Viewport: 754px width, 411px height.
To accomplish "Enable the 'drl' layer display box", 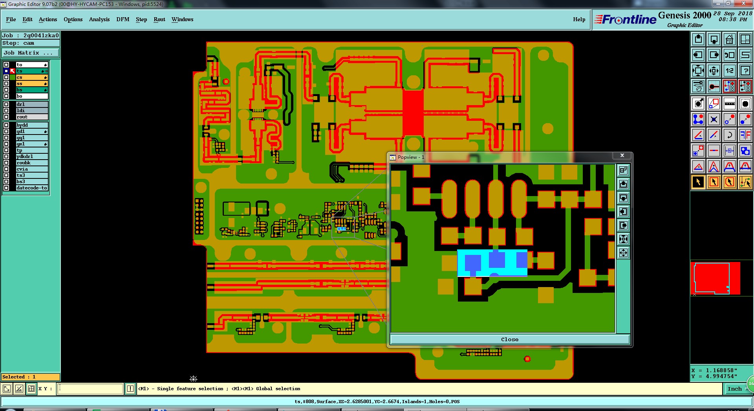I will click(x=6, y=104).
